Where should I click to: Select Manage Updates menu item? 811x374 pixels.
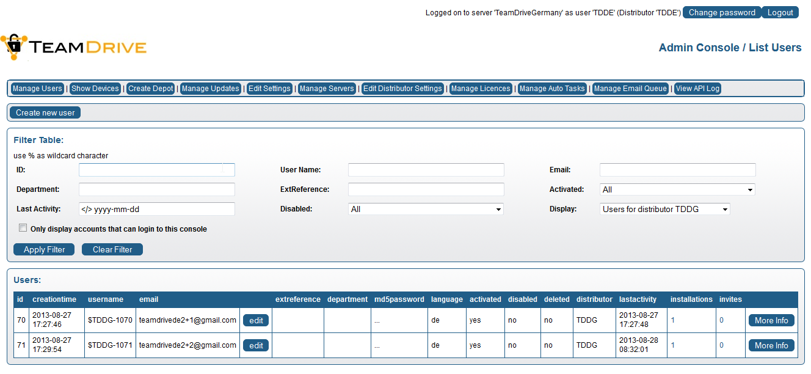211,89
